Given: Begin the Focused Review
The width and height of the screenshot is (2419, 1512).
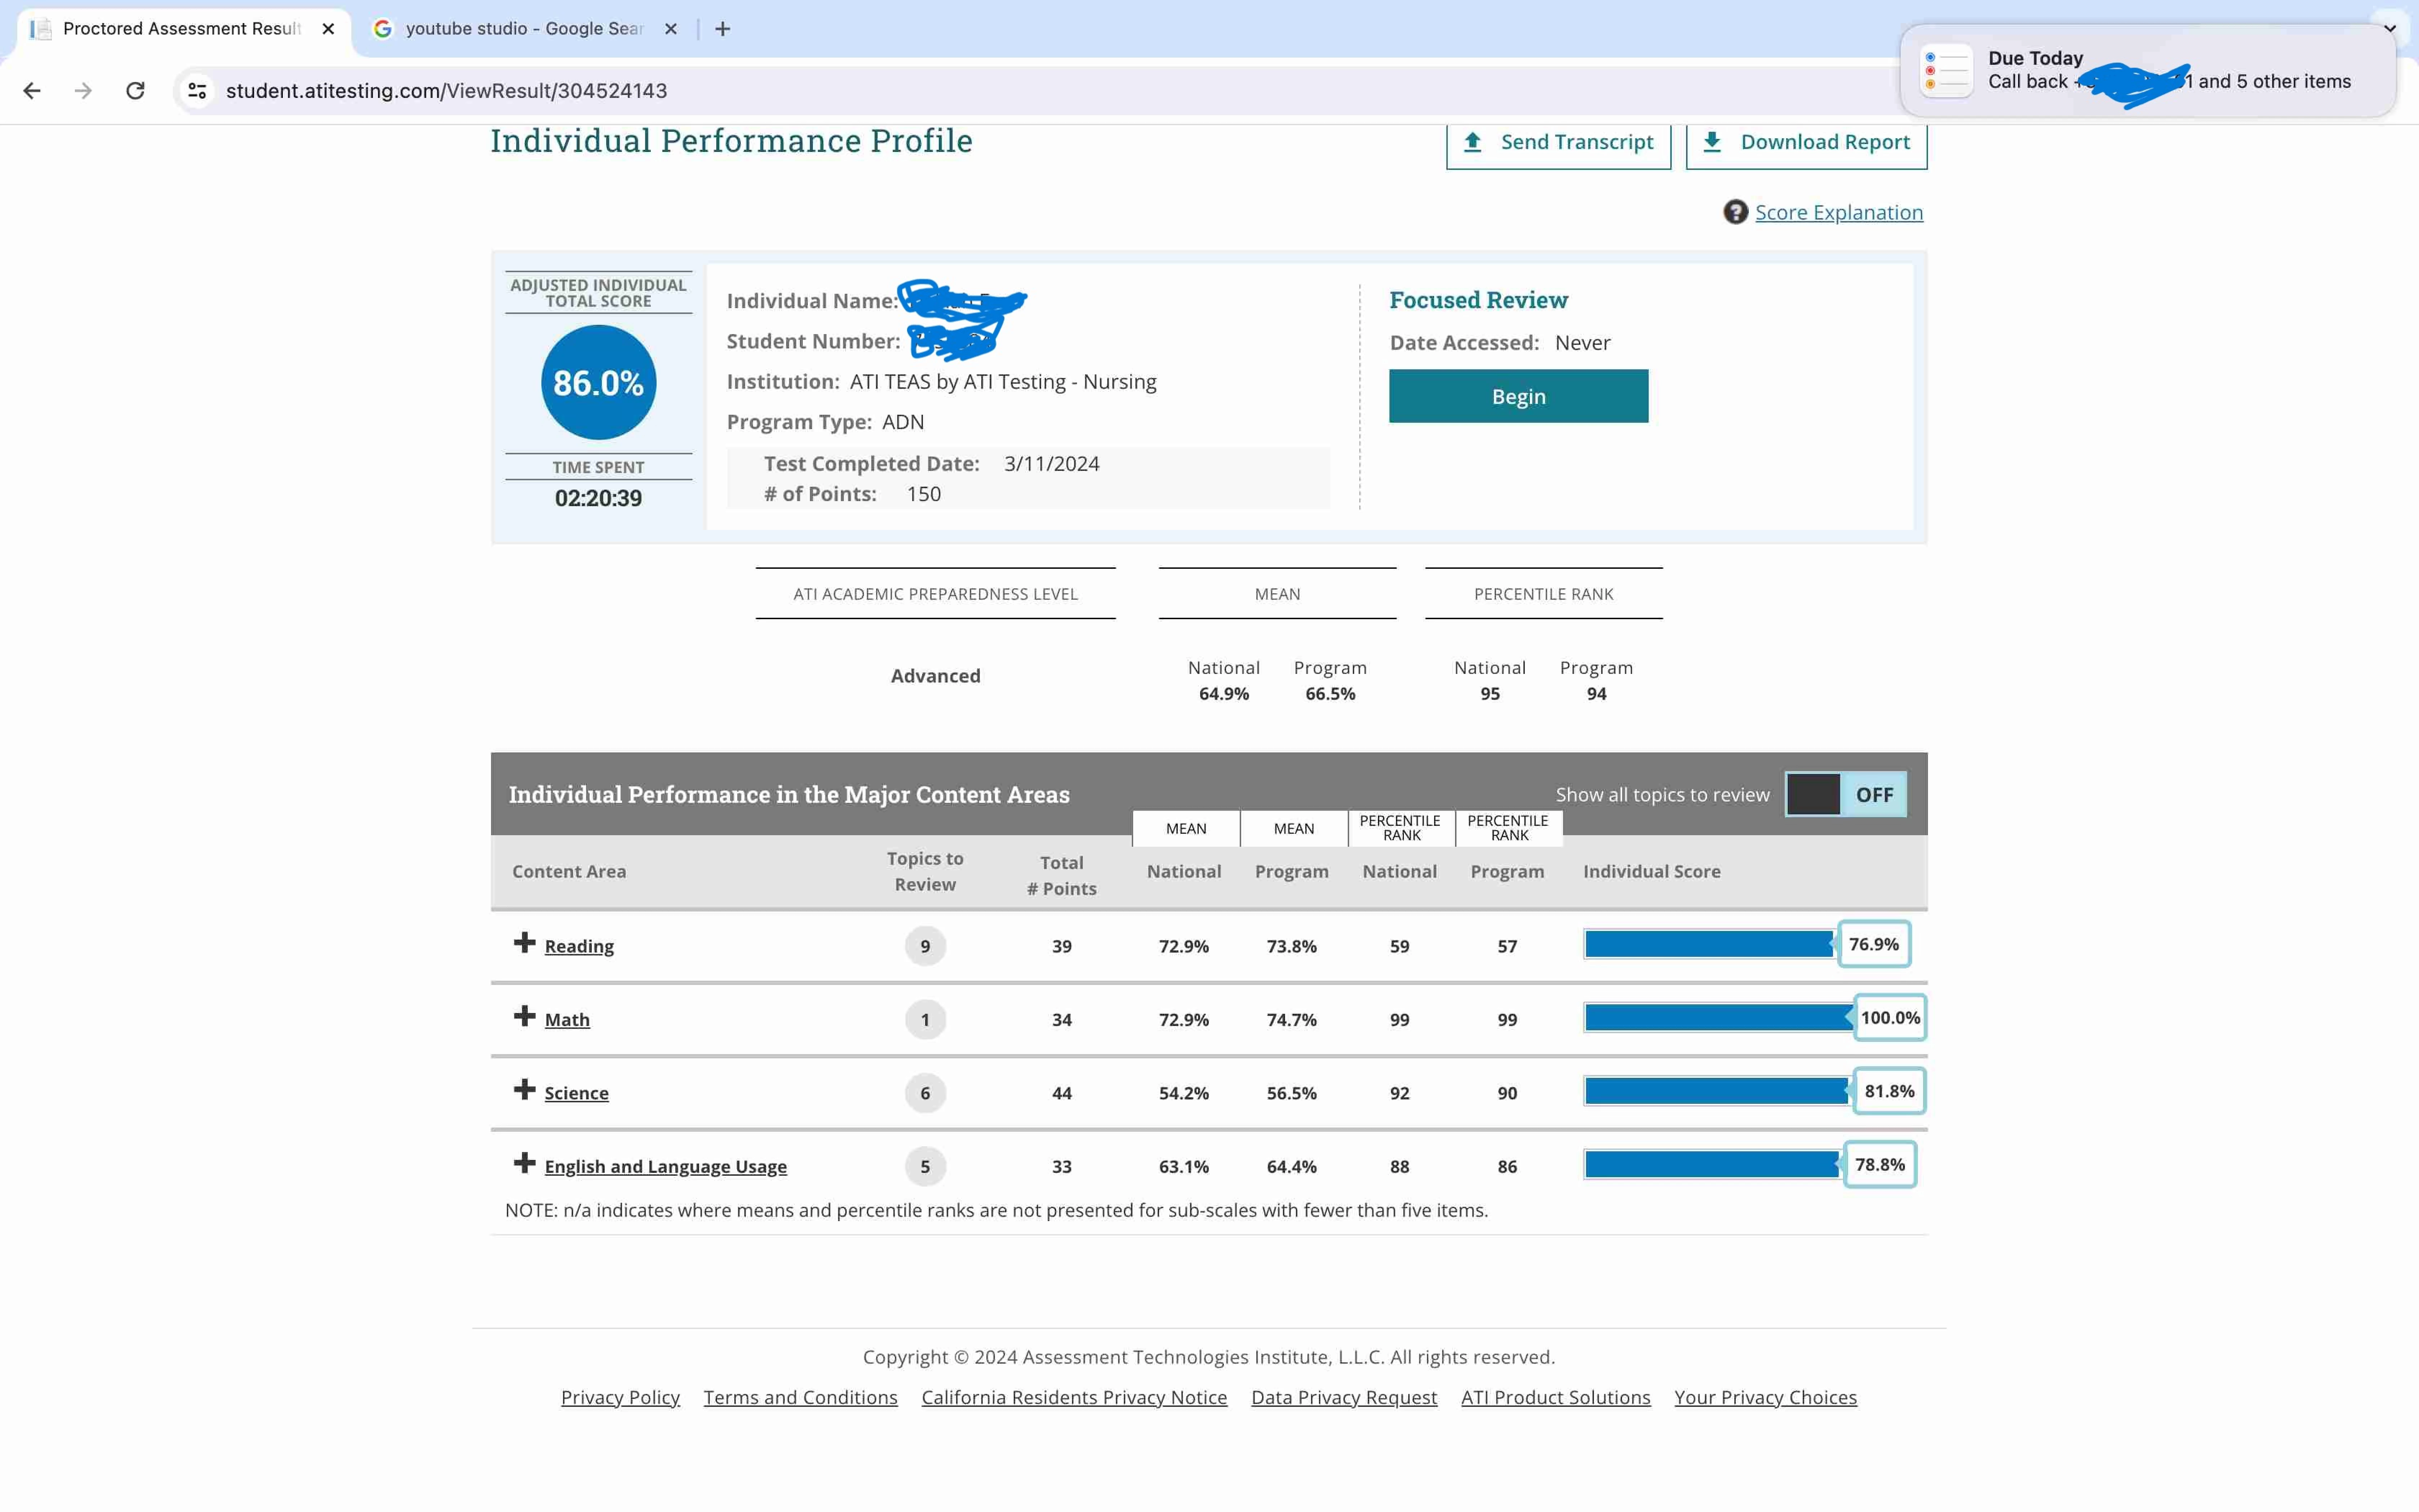Looking at the screenshot, I should (x=1518, y=396).
